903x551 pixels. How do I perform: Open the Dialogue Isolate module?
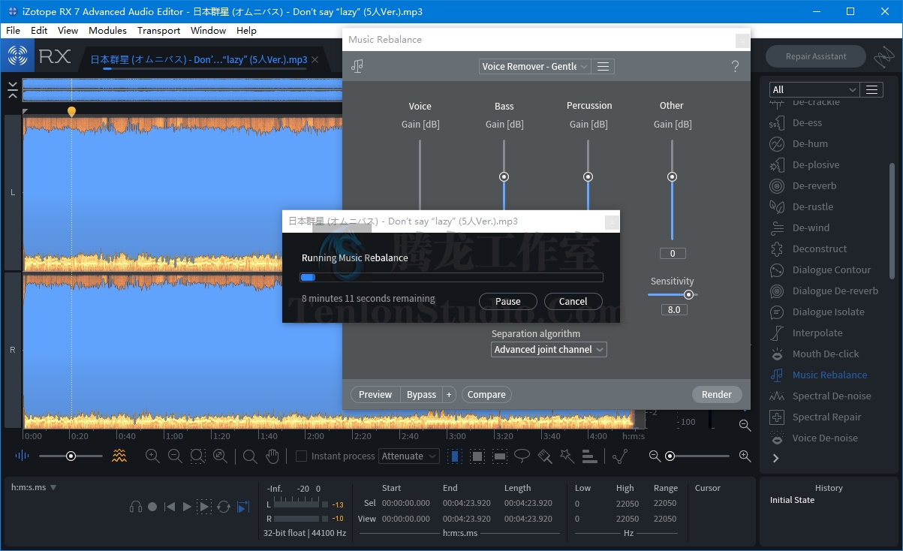pyautogui.click(x=828, y=312)
